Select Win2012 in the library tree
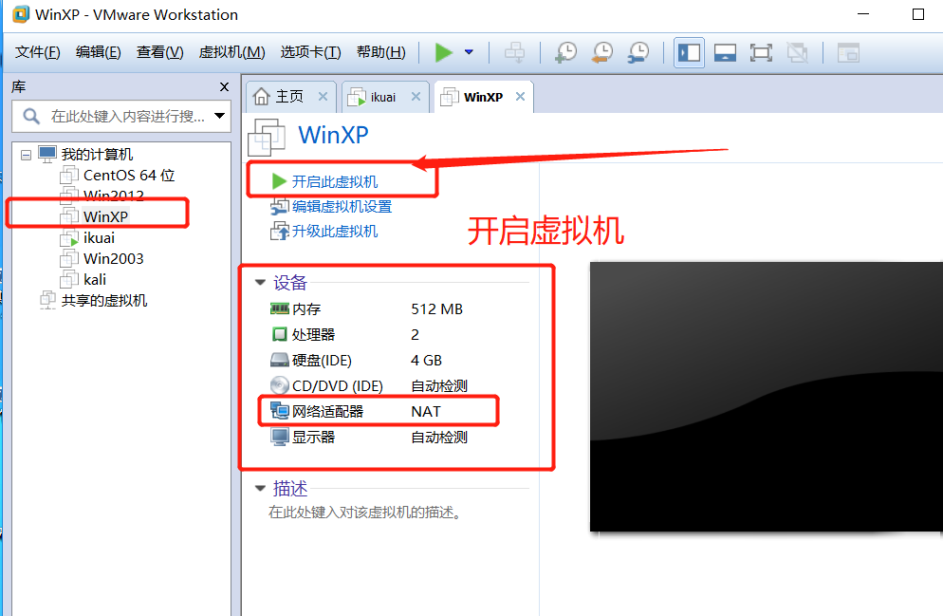 pyautogui.click(x=114, y=196)
